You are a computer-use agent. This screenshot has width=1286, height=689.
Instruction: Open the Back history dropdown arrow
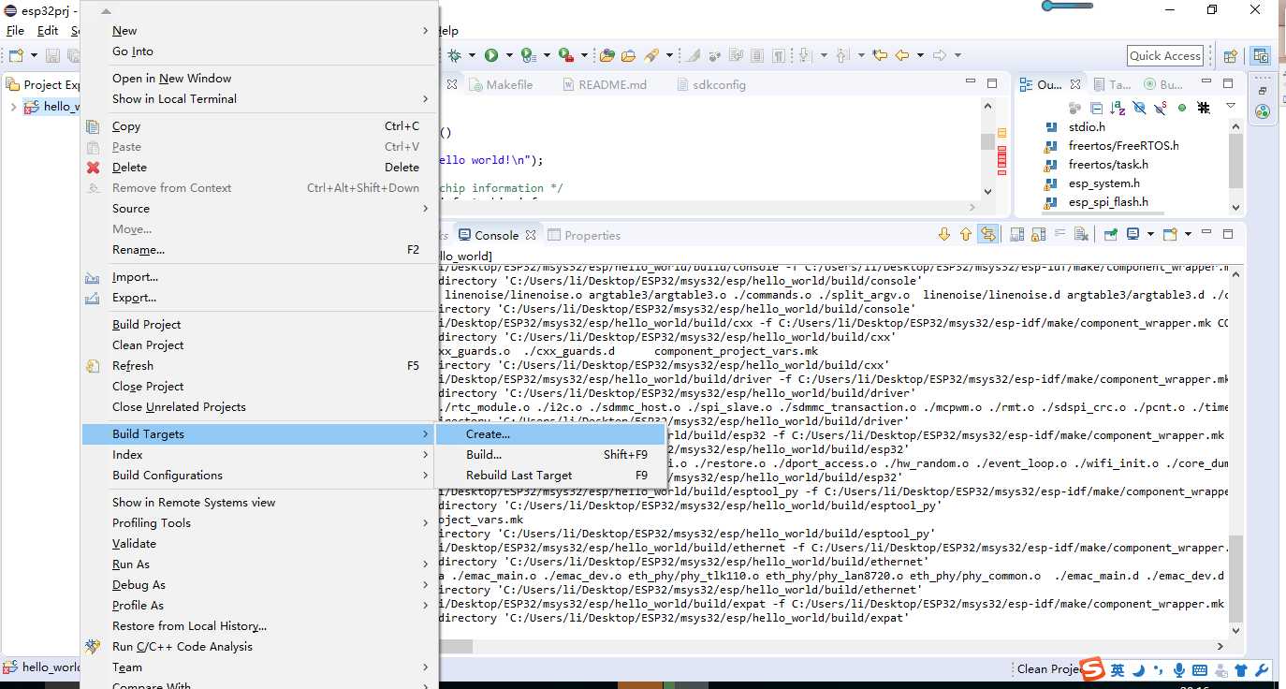click(x=920, y=56)
